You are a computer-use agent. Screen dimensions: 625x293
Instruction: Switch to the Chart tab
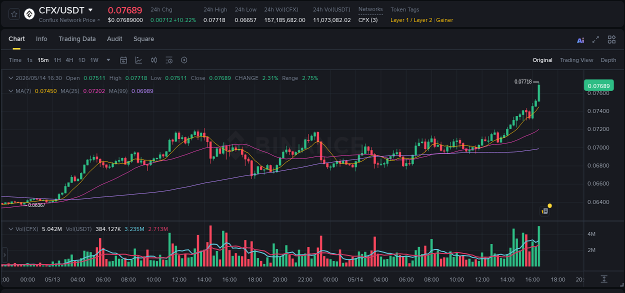(16, 39)
